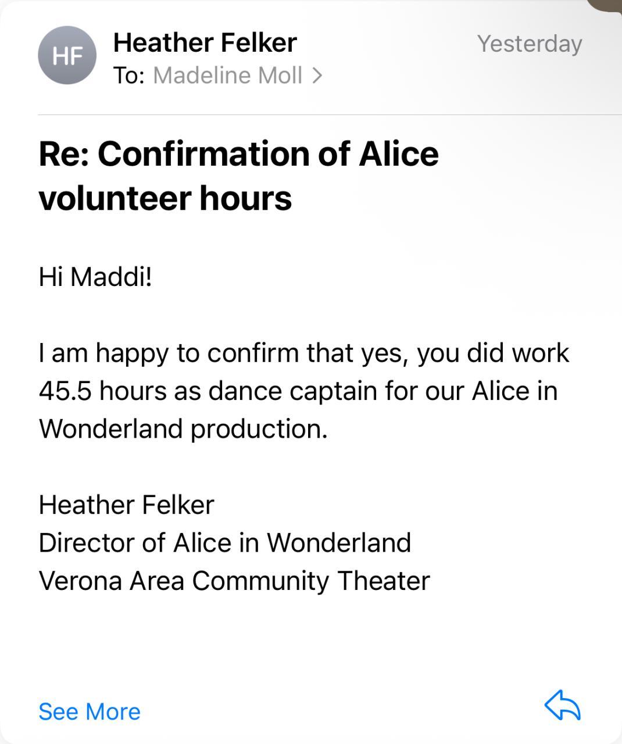Click the Heather Felker signature name
The height and width of the screenshot is (744, 622).
(126, 505)
